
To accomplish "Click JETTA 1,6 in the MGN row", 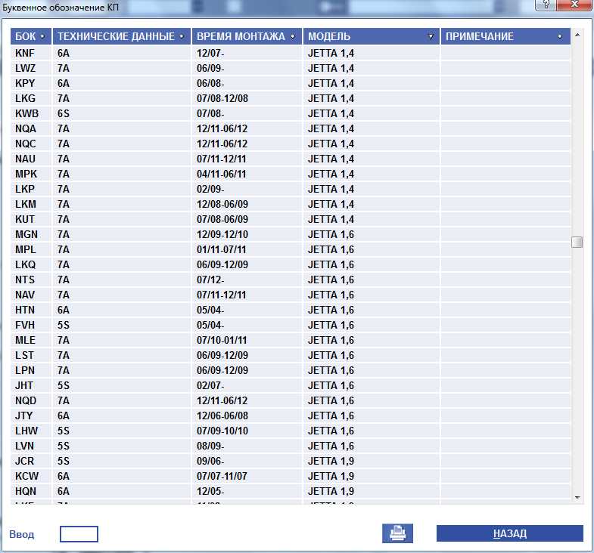I will pos(331,234).
